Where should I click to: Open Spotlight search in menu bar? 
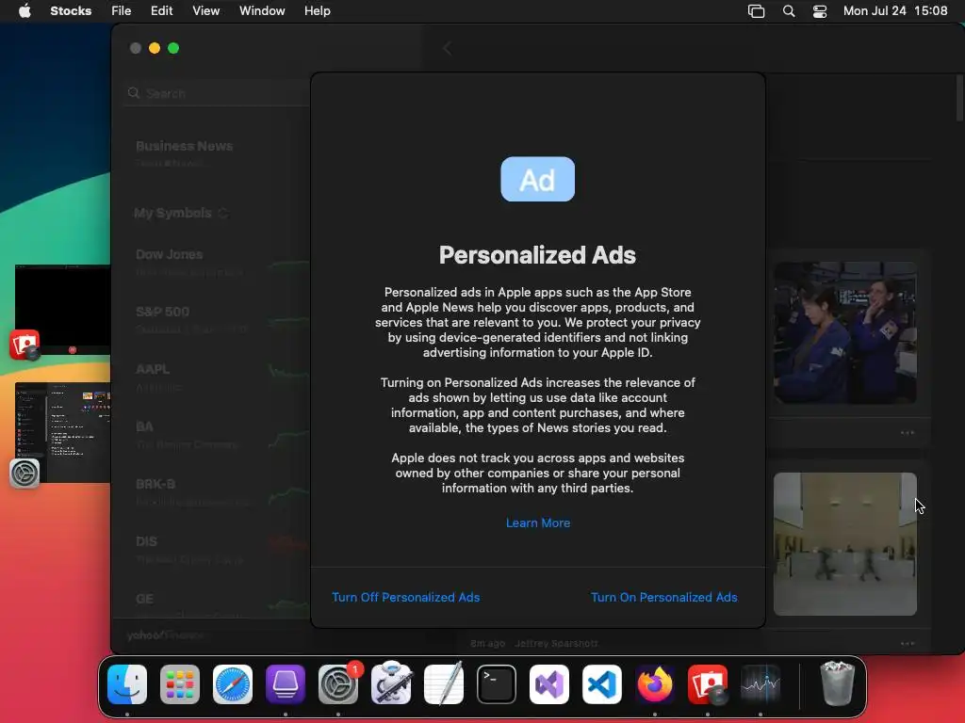click(x=789, y=11)
